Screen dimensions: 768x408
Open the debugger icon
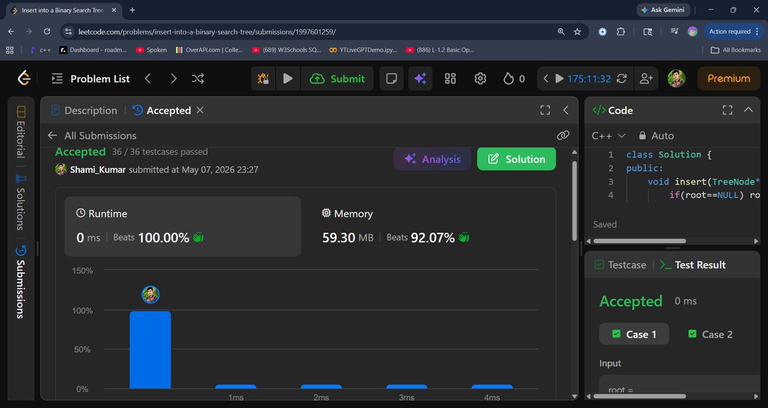(x=263, y=79)
